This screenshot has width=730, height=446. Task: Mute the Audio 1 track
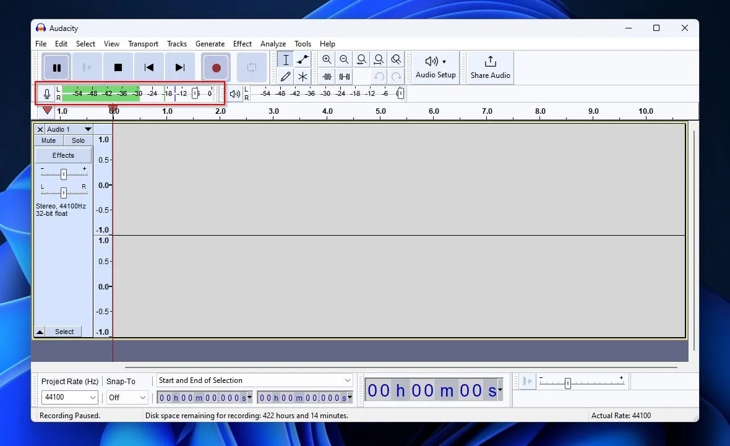(48, 140)
